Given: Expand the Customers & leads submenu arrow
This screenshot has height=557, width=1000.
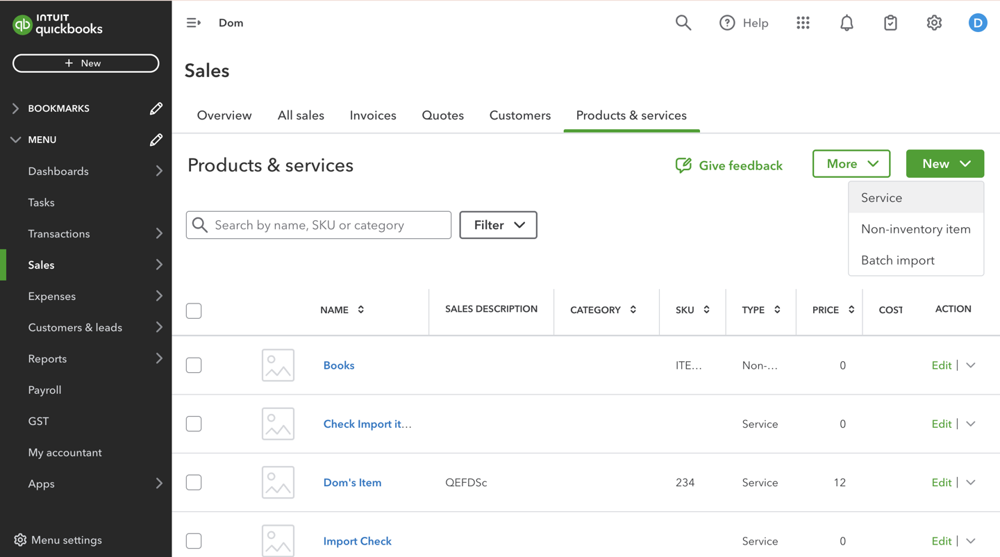Looking at the screenshot, I should point(159,327).
